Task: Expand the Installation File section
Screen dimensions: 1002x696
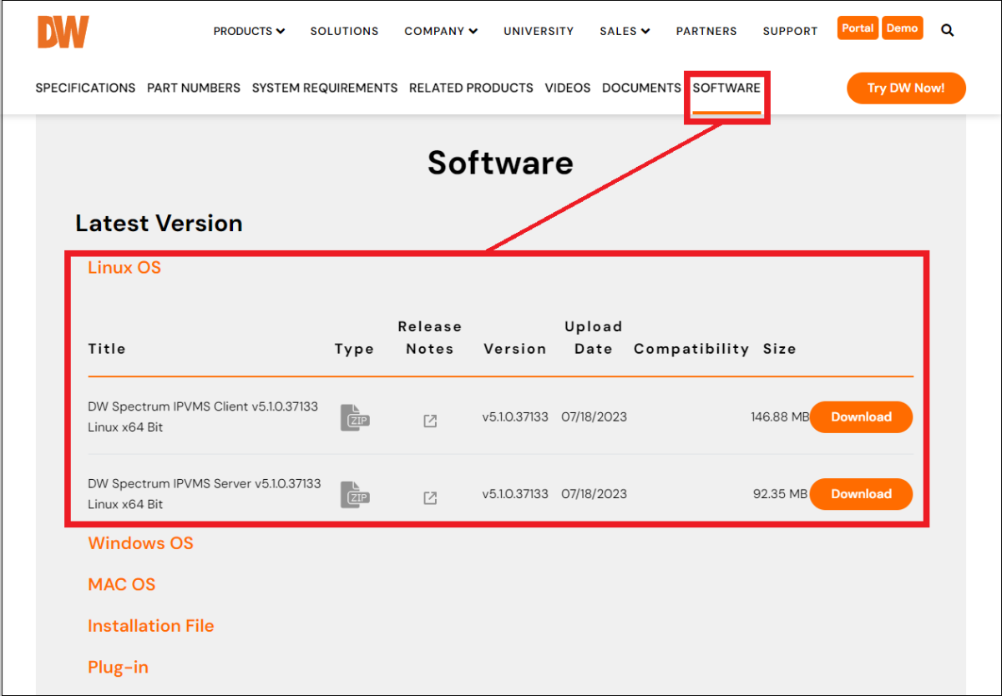Action: tap(150, 625)
